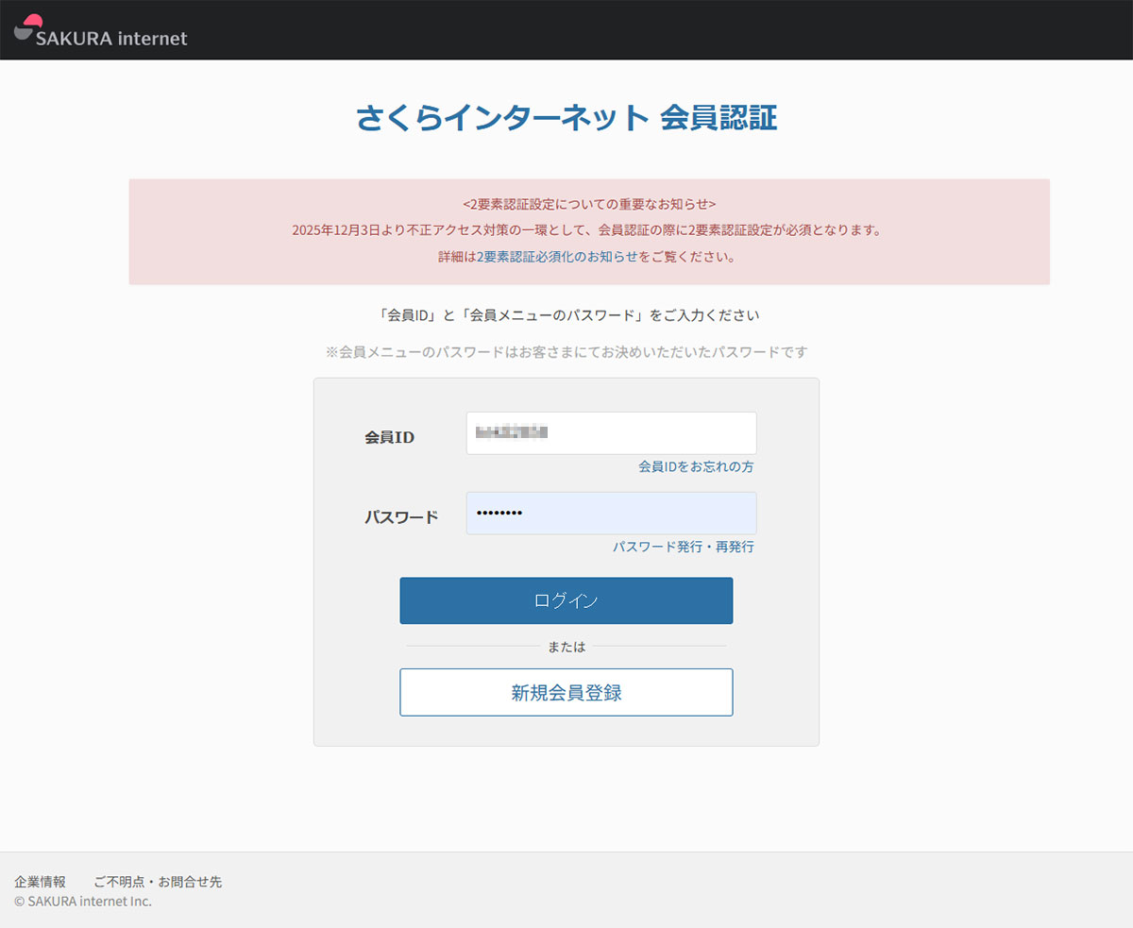Click the さくらインターネット 会員認証 heading
The height and width of the screenshot is (928, 1133).
click(566, 118)
